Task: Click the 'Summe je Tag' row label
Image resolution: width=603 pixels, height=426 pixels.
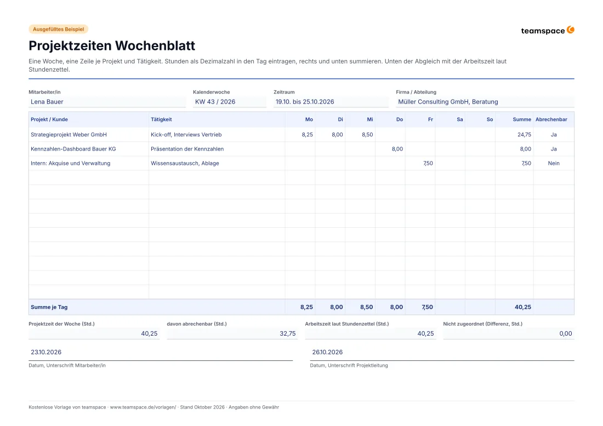Action: [x=49, y=307]
